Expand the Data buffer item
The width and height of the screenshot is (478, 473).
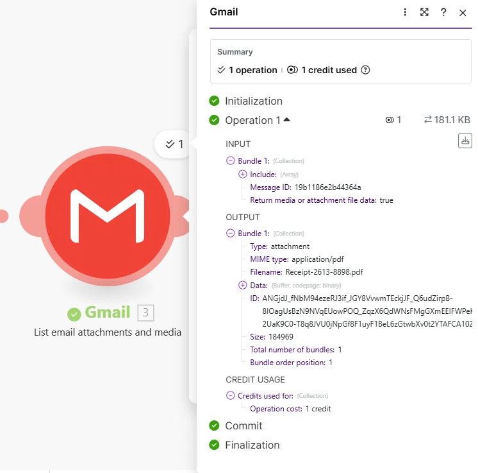[242, 285]
